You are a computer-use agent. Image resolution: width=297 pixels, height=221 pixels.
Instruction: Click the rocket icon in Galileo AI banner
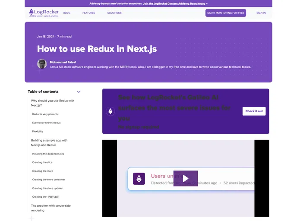point(111,111)
